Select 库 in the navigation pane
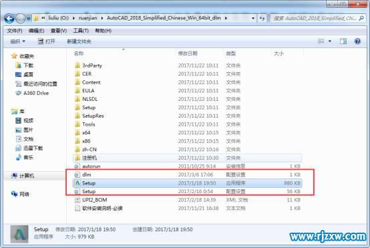Screen dimensions: 370x248 click(x=18, y=111)
